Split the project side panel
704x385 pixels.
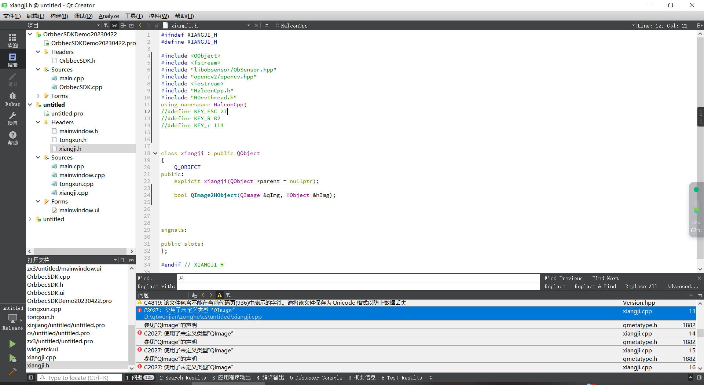[x=123, y=25]
